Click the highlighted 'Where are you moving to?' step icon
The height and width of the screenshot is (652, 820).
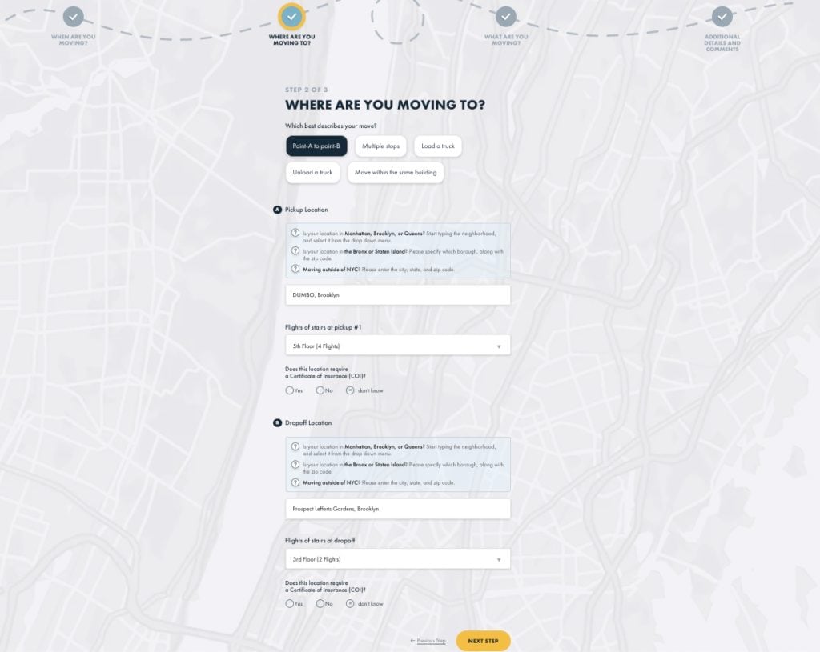click(291, 16)
